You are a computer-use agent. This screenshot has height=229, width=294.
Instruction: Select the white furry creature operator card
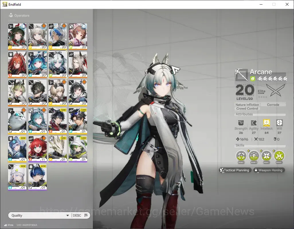(x=17, y=121)
